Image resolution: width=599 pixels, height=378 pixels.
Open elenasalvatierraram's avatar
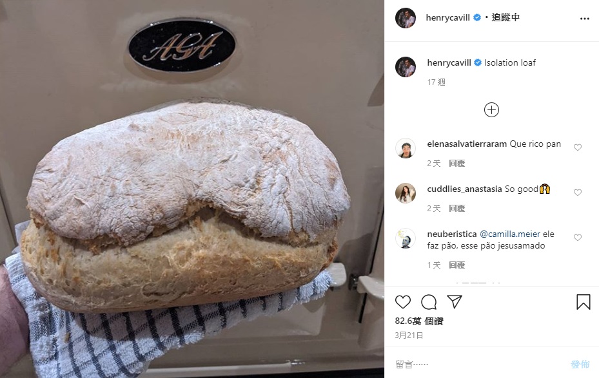(x=406, y=148)
